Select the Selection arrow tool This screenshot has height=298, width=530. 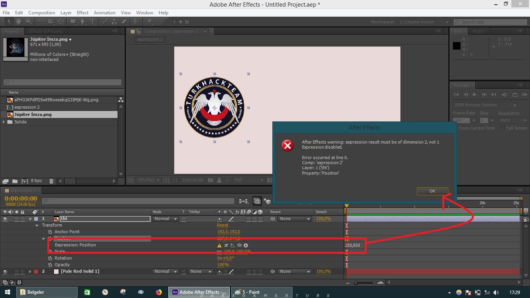tap(9, 22)
